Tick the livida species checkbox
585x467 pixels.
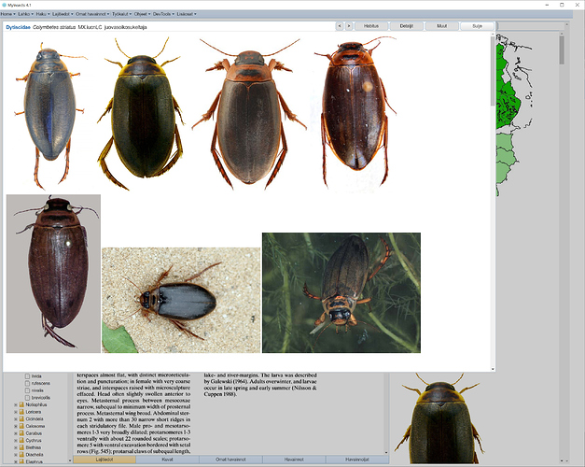click(x=27, y=376)
